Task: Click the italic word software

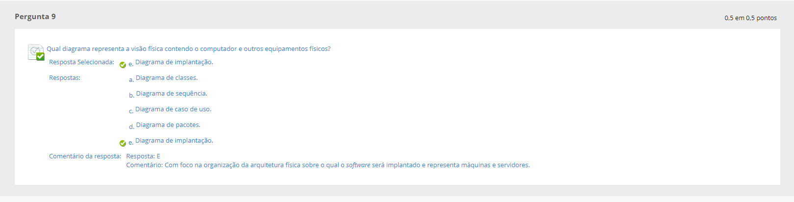Action: tap(358, 165)
